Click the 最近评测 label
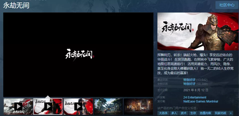Image resolution: width=239 pixels, height=116 pixels. tap(163, 80)
